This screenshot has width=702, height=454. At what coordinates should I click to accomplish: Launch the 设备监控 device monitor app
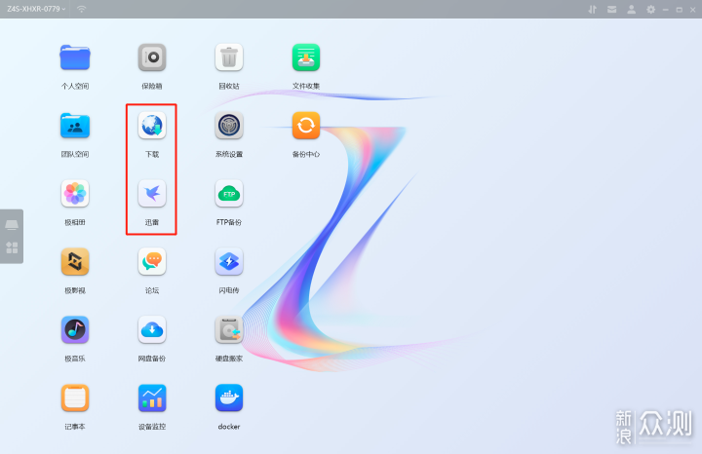[152, 397]
